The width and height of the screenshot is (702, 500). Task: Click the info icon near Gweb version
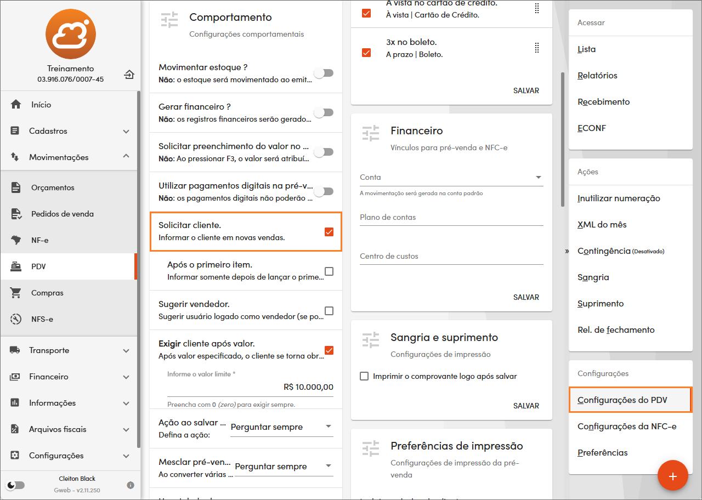coord(131,485)
